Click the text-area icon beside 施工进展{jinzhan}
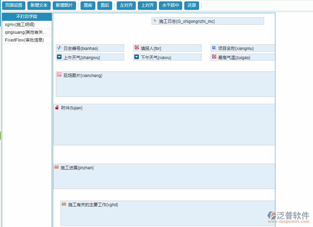The height and width of the screenshot is (227, 313). tap(57, 167)
